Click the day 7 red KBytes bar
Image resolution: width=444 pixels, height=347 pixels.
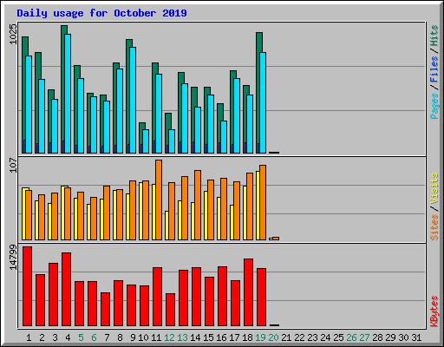105,309
